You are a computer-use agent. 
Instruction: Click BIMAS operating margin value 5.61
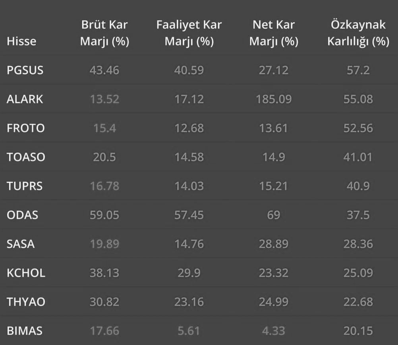(x=189, y=331)
